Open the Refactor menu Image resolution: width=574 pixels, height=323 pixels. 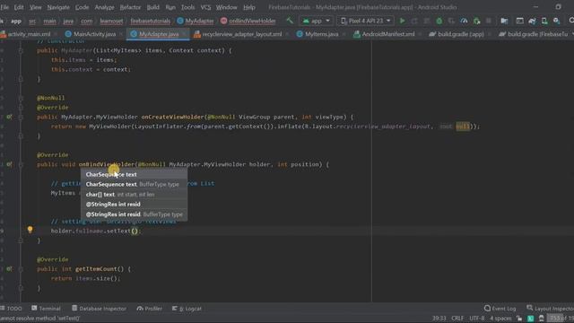tap(130, 7)
